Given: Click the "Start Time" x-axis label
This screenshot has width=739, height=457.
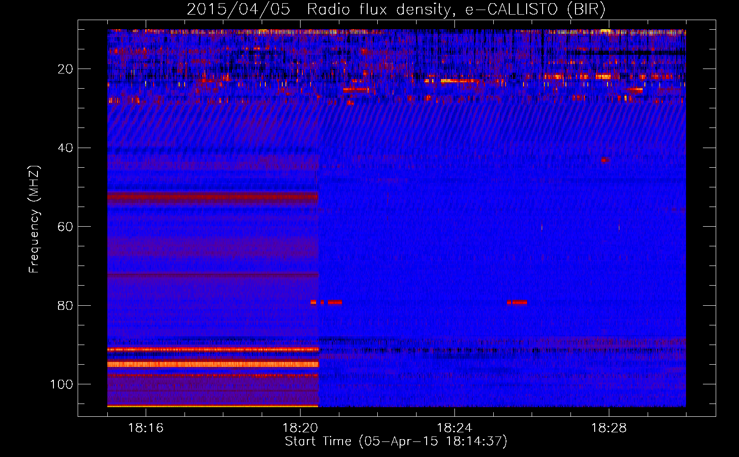Looking at the screenshot, I should coord(396,441).
